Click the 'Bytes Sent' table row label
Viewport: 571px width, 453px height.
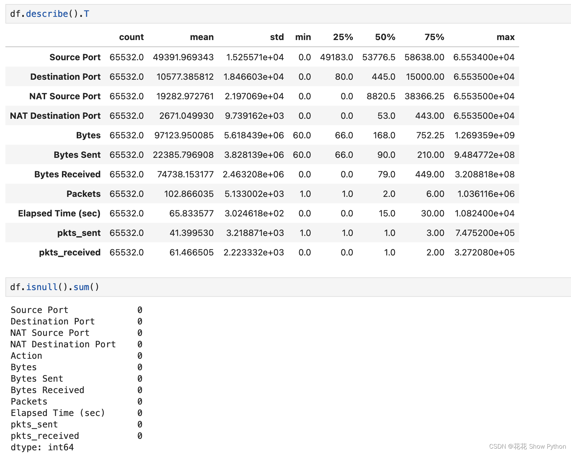(77, 155)
